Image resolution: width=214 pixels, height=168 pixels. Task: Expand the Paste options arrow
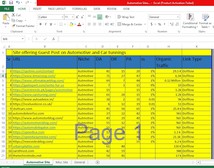(x=6, y=27)
